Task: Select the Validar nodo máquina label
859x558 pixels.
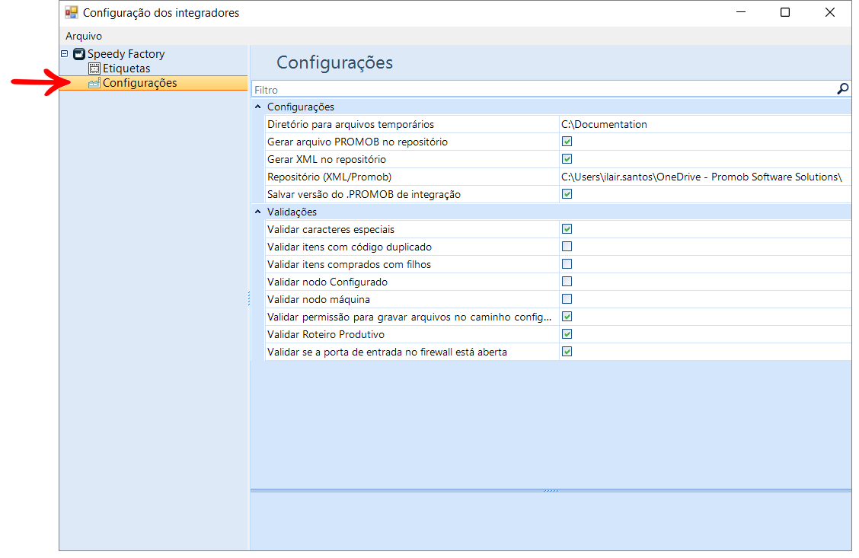Action: [x=319, y=299]
